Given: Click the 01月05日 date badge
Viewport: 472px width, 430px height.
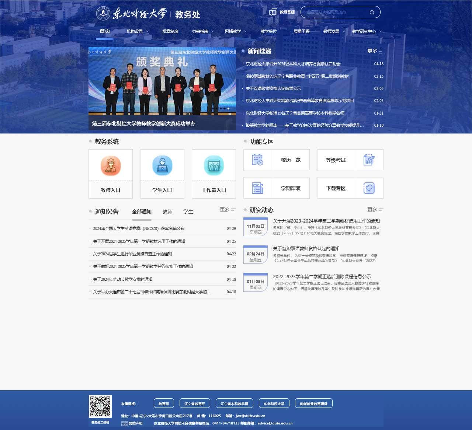Looking at the screenshot, I should tap(256, 282).
